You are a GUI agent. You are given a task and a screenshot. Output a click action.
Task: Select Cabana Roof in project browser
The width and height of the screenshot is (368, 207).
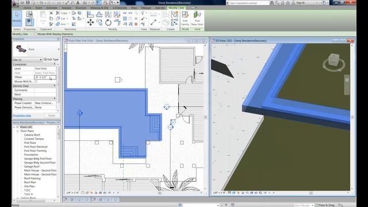32,135
